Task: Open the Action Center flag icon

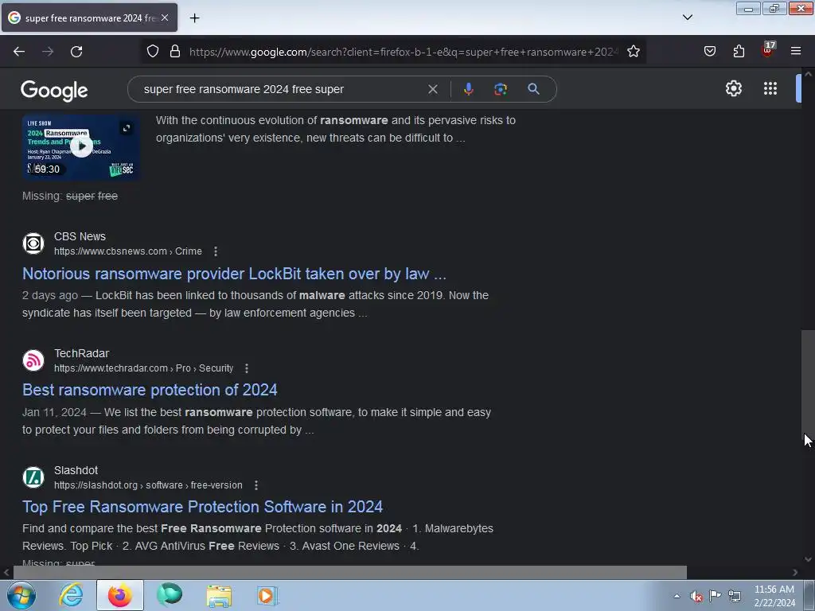Action: tap(716, 595)
